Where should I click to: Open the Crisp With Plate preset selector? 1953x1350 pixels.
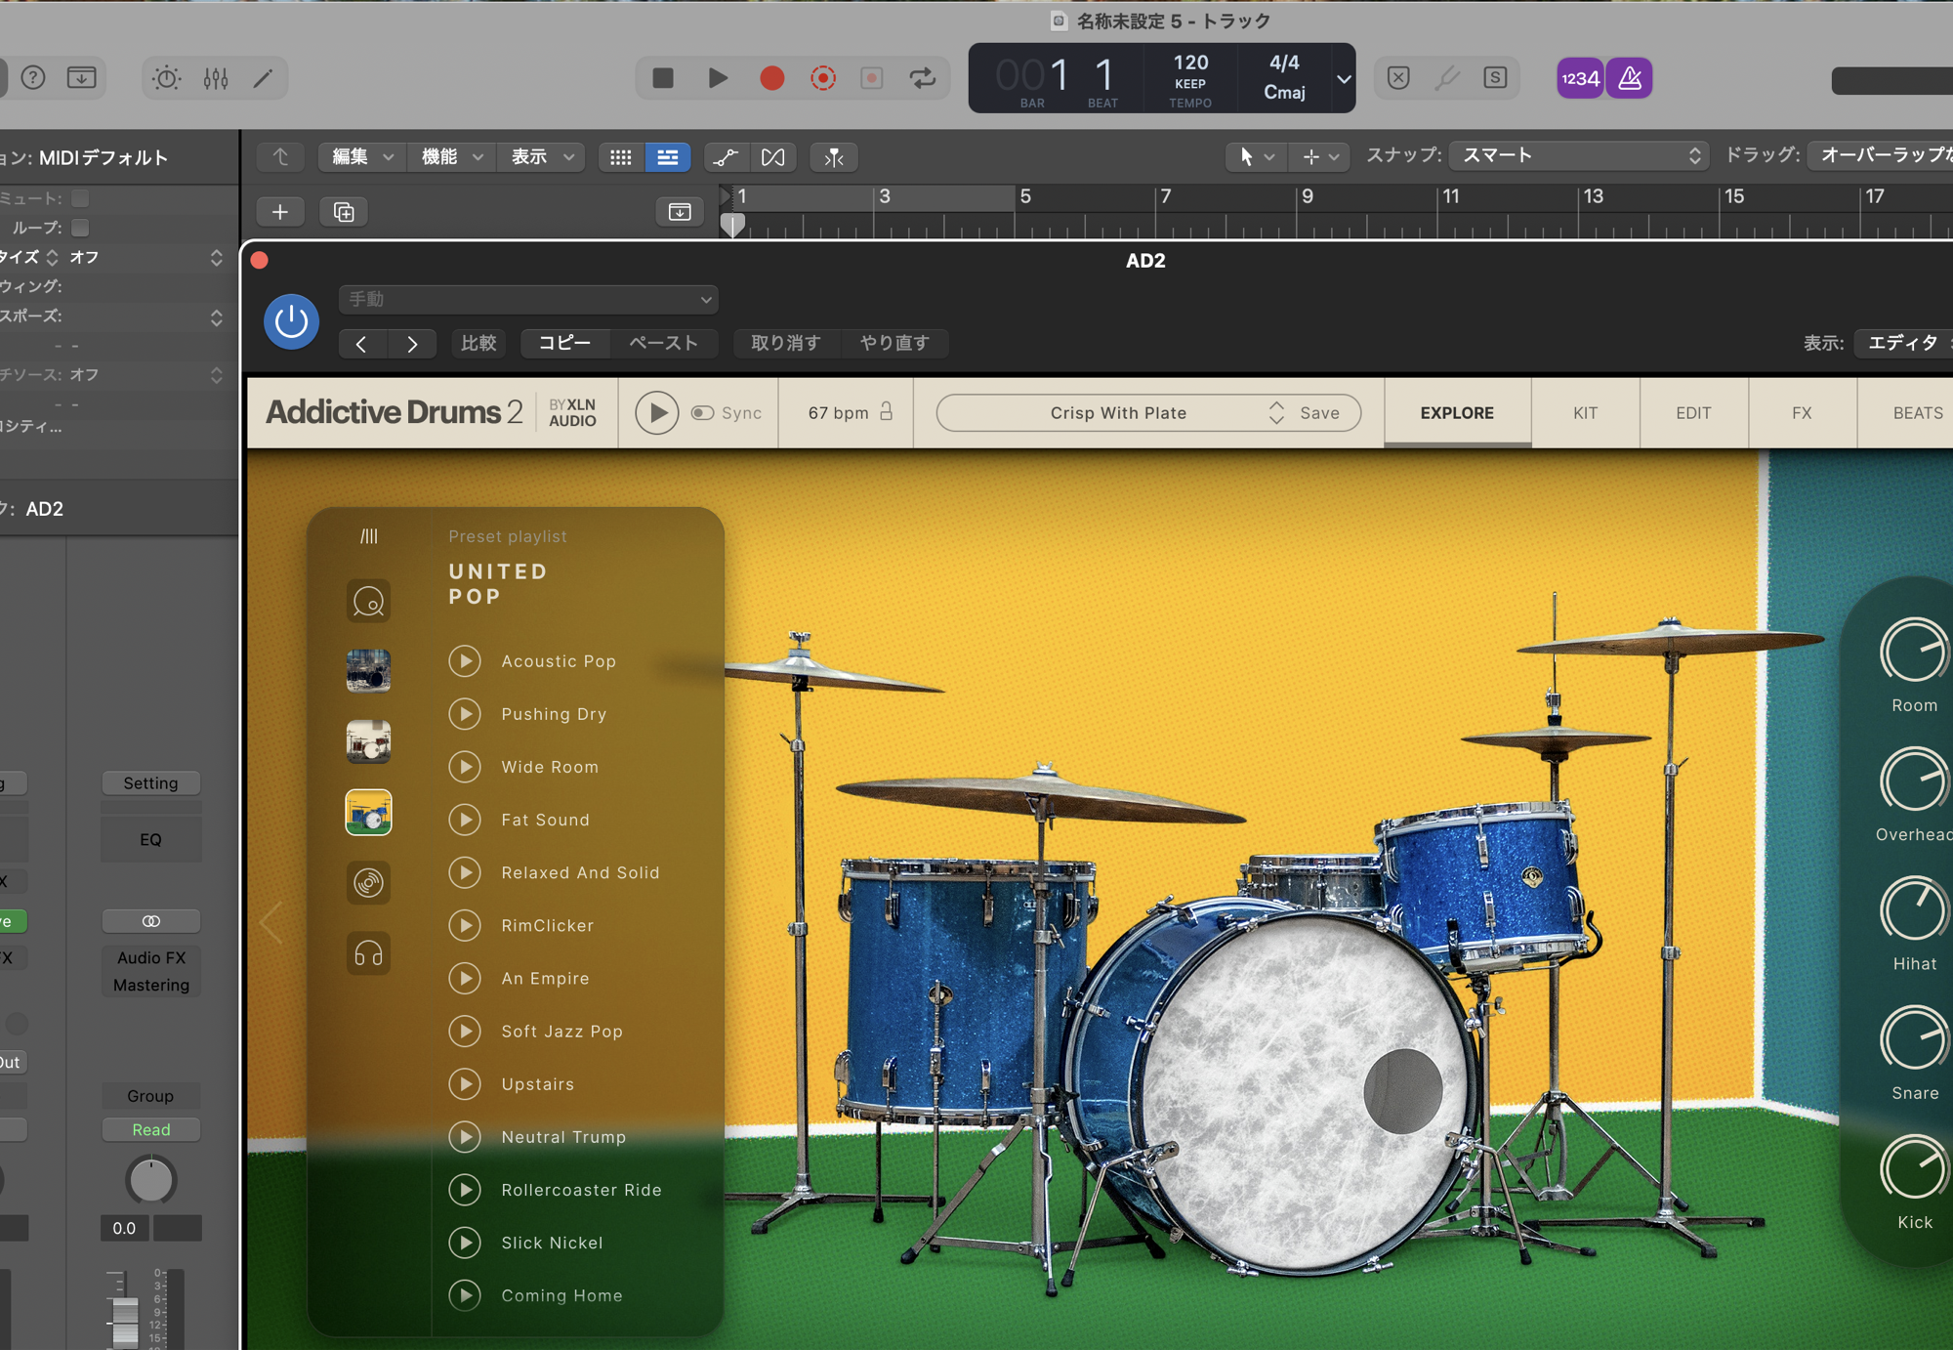click(1118, 413)
